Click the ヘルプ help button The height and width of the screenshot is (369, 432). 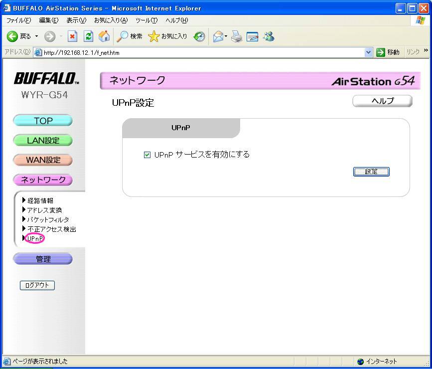pyautogui.click(x=382, y=101)
